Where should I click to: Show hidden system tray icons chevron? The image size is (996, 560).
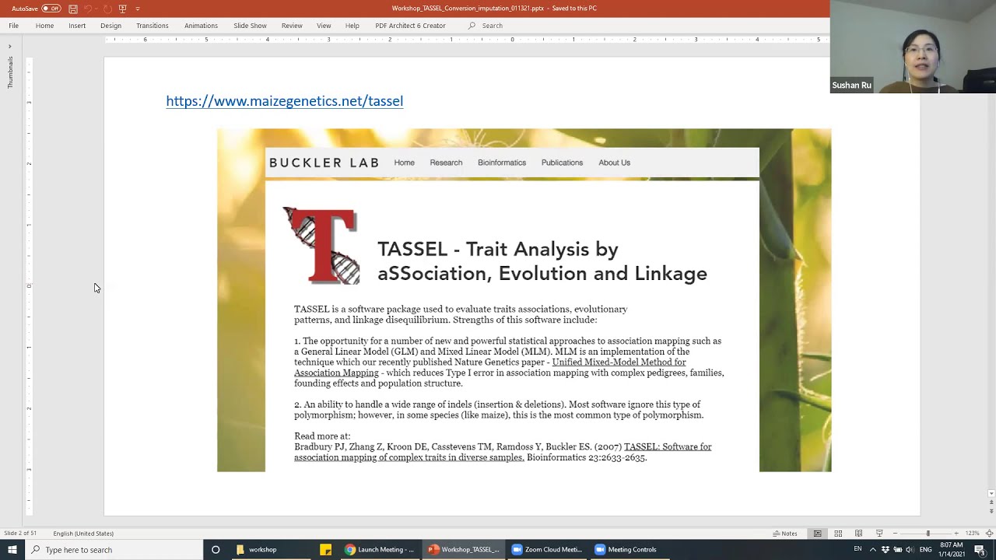tap(872, 550)
